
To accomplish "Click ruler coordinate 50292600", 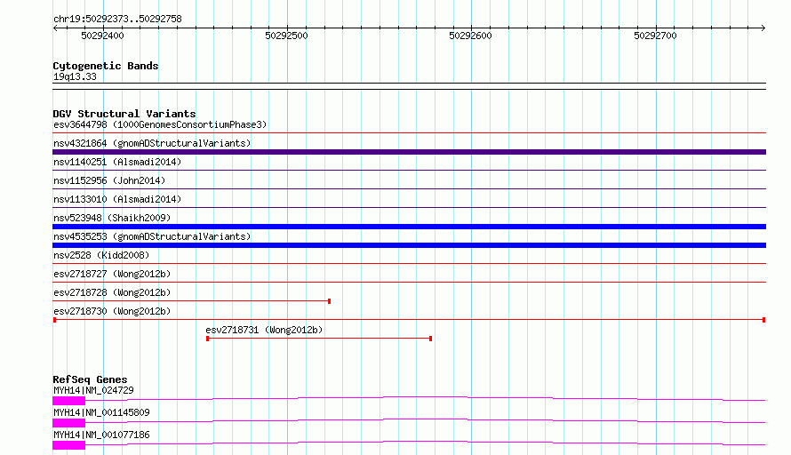I will (x=471, y=36).
